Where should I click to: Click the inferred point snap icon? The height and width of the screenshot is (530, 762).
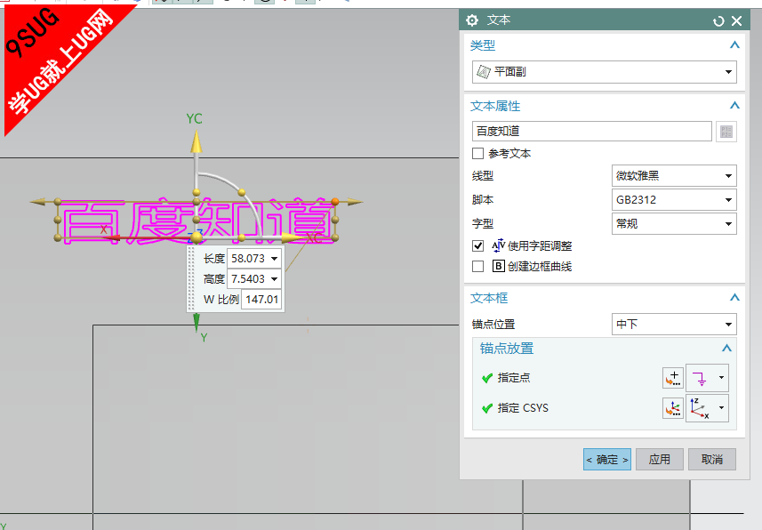tap(700, 378)
